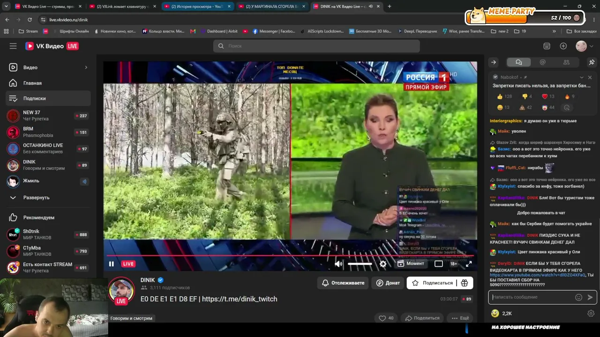Viewport: 600px width, 337px height.
Task: React with laughing emoji on pinned message
Action: coord(503,107)
